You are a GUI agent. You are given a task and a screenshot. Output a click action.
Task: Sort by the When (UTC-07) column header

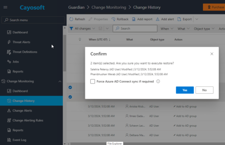pyautogui.click(x=100, y=39)
